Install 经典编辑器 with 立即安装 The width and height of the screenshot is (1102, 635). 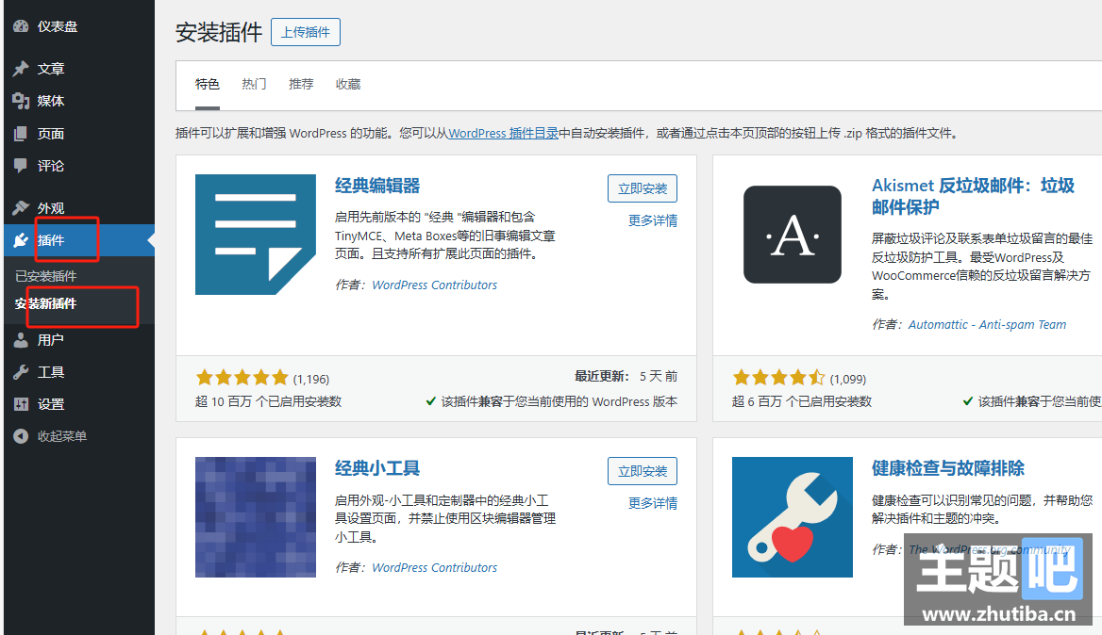(x=643, y=188)
